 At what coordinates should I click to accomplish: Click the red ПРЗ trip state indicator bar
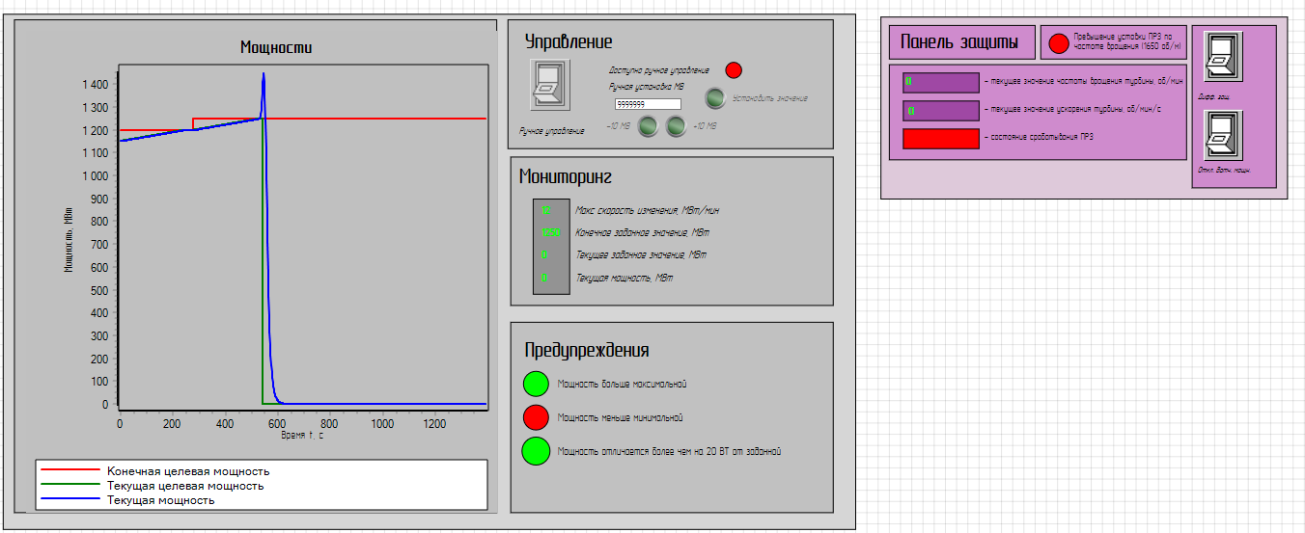point(941,139)
